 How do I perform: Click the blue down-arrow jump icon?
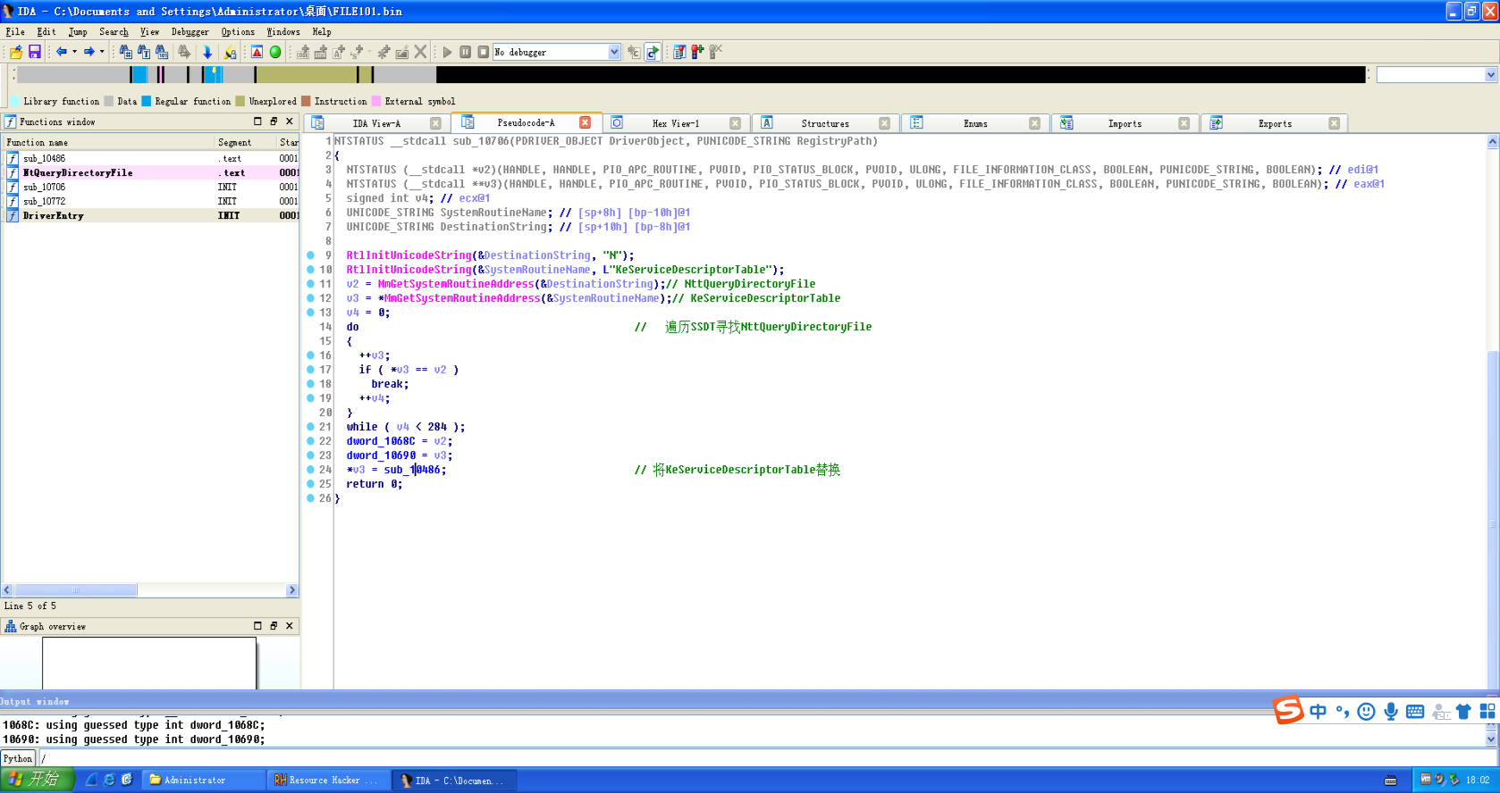click(x=207, y=52)
